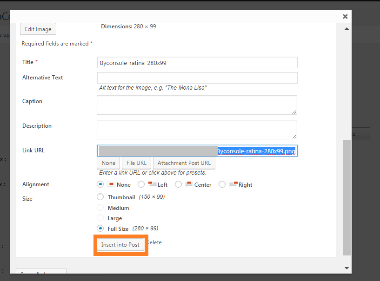Viewport: 380px width, 281px height.
Task: Choose the Medium size radio button
Action: [x=100, y=208]
